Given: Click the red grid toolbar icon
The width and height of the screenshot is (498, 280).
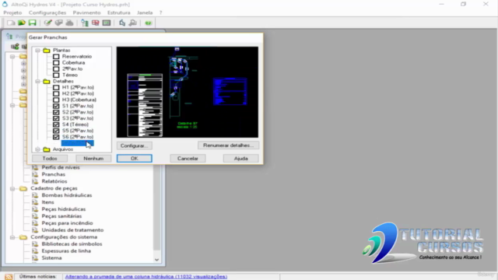Looking at the screenshot, I should pos(96,23).
